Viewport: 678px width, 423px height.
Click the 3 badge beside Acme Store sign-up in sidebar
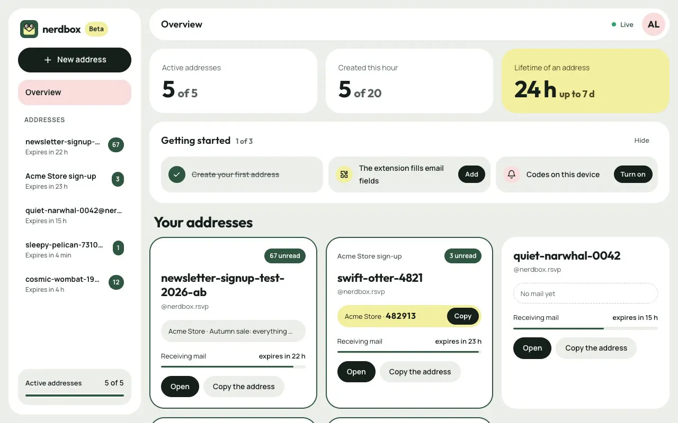click(x=118, y=179)
